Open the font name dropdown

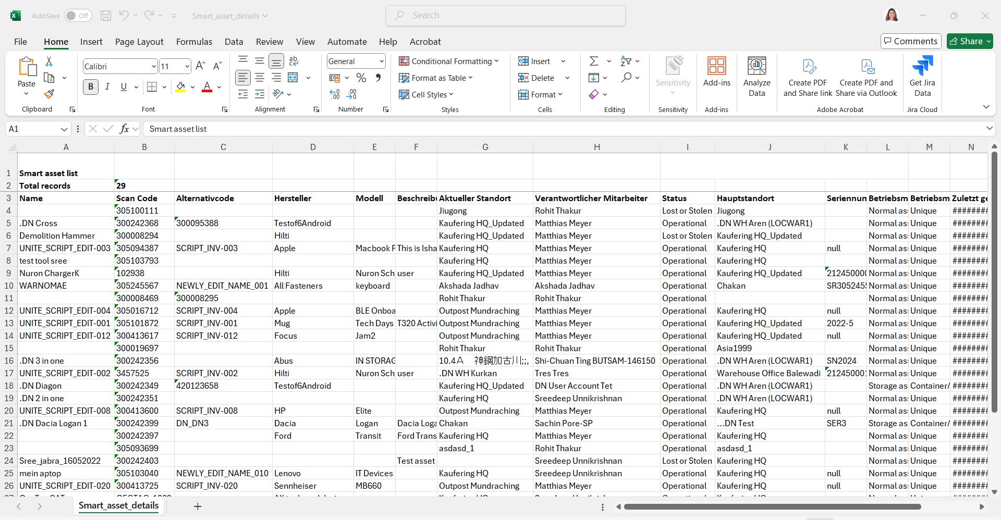click(154, 67)
